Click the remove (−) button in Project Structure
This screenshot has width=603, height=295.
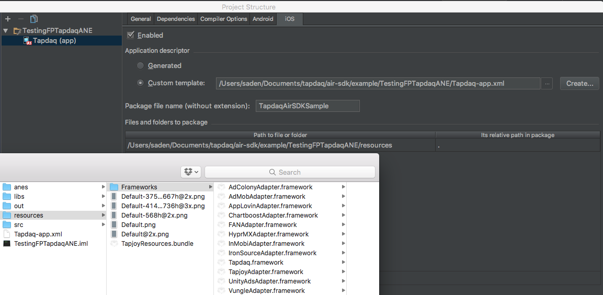point(21,19)
